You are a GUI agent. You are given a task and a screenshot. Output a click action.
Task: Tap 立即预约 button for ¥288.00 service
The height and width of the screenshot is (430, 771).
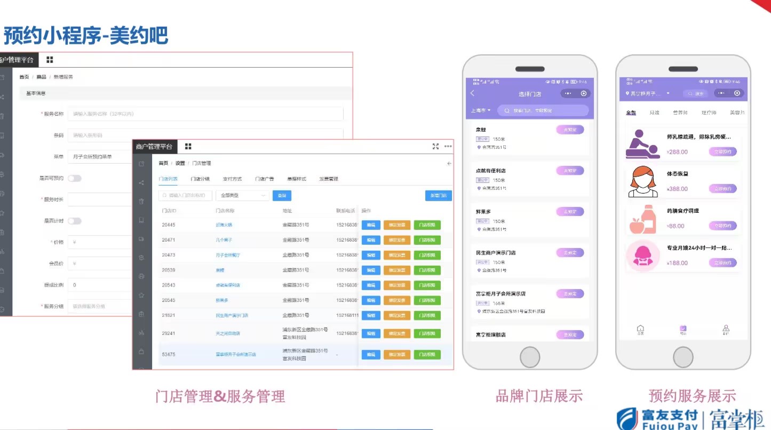723,152
